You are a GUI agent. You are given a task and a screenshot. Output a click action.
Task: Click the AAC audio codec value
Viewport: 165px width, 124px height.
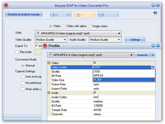pos(96,97)
